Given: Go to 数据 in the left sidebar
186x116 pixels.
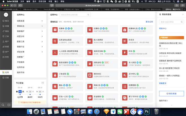Looking at the screenshot, I should [x=6, y=47].
